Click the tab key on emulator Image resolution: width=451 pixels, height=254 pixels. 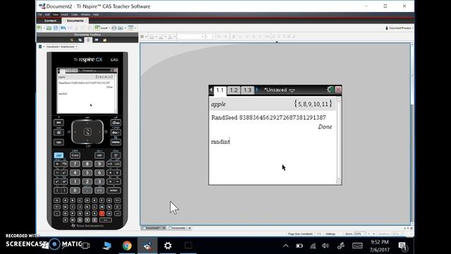point(58,143)
